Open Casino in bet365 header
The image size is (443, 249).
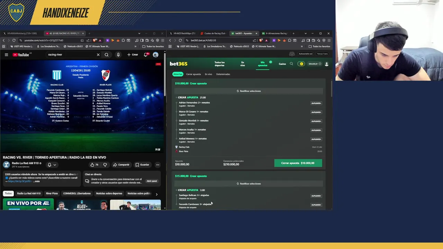click(282, 64)
